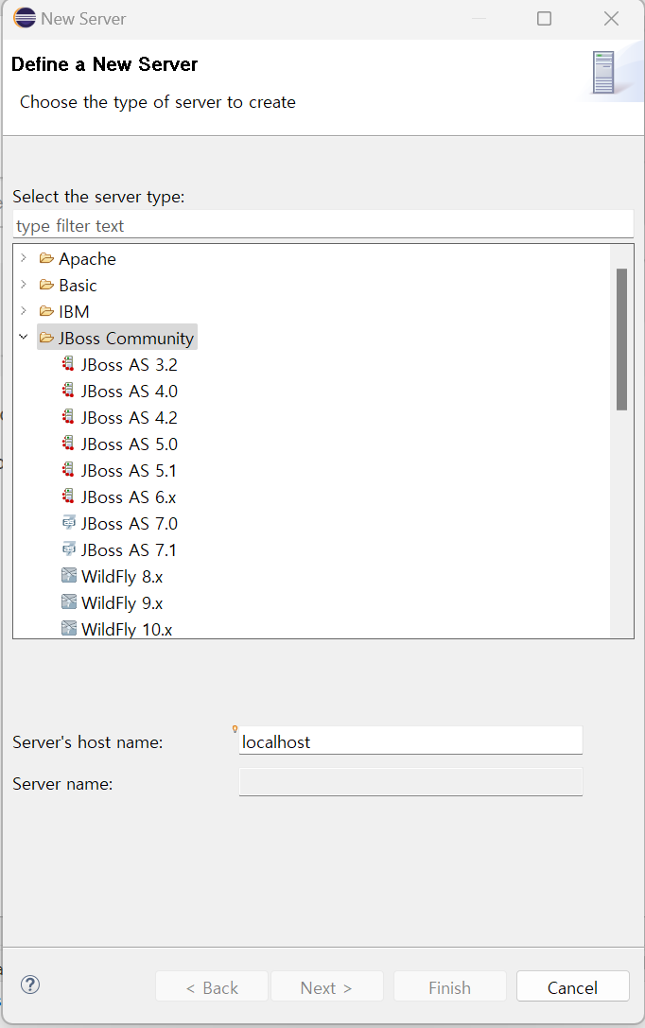645x1028 pixels.
Task: Expand the Basic tree node
Action: click(24, 285)
